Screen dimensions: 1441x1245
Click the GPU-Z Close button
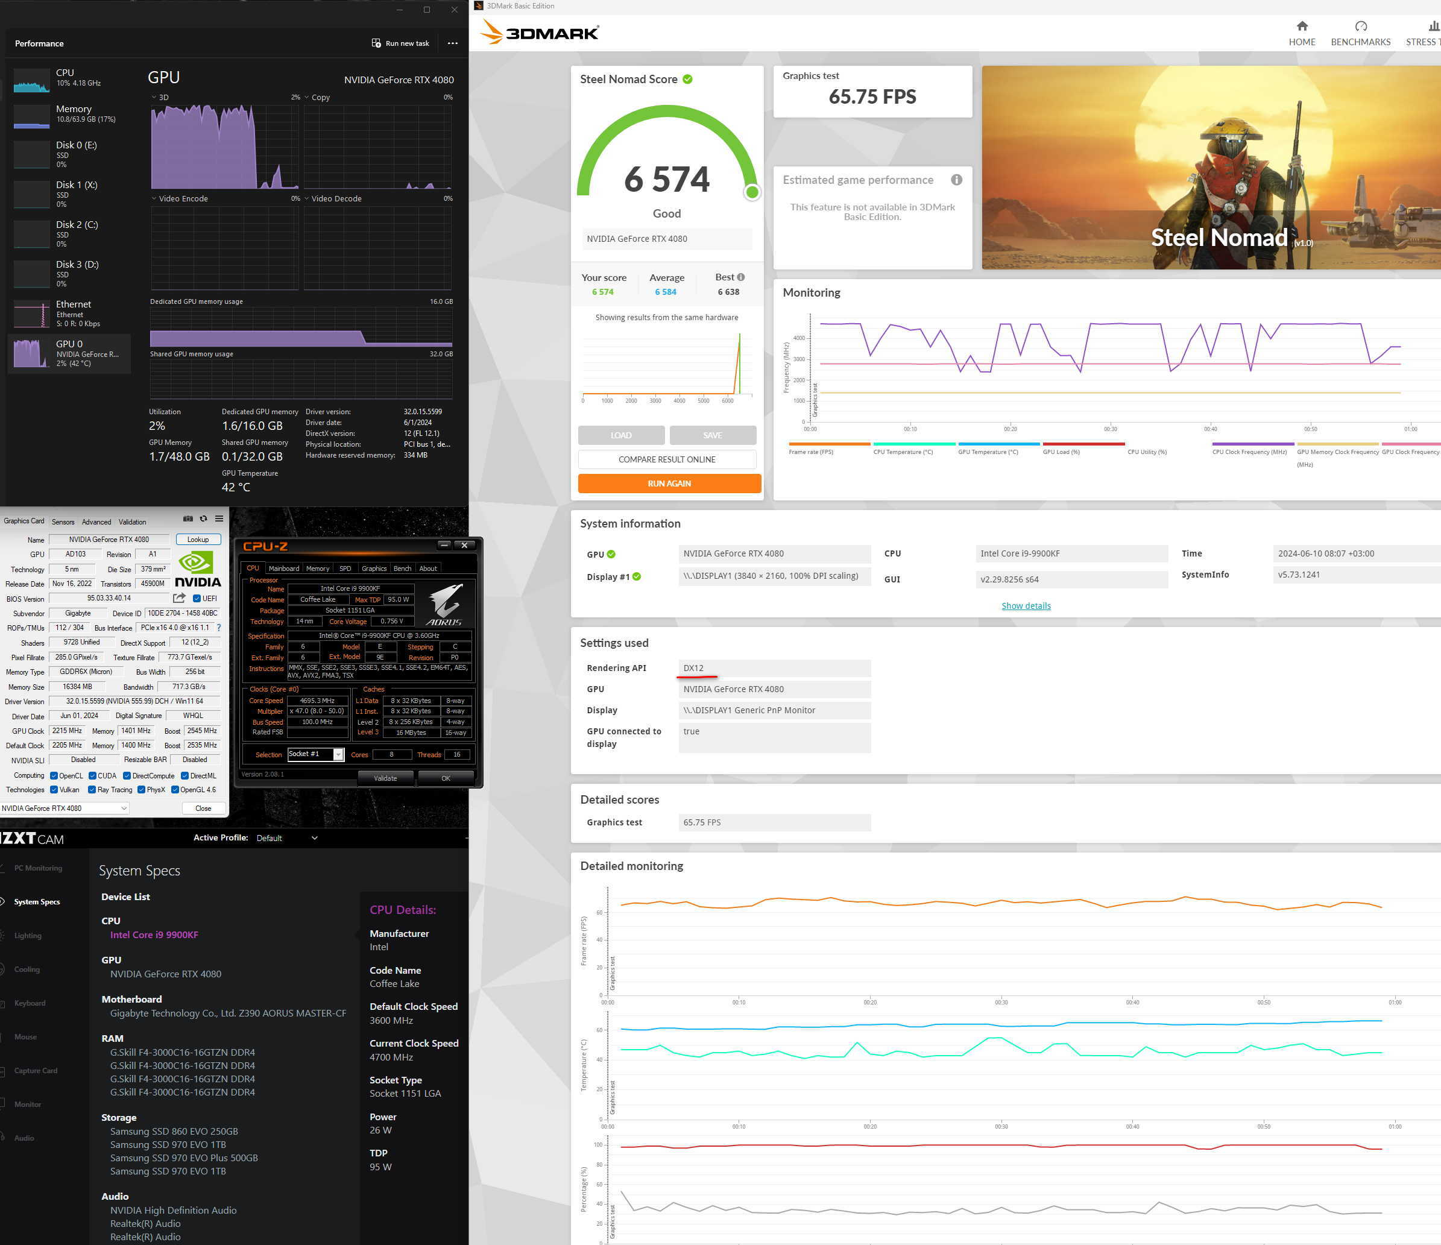(204, 808)
